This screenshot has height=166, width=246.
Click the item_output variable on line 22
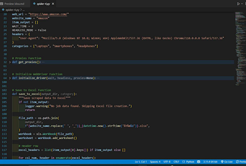(21, 22)
